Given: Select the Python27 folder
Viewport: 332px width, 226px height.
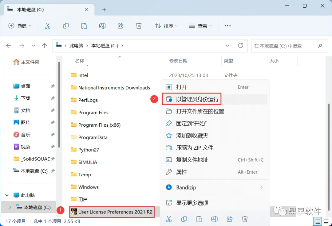Looking at the screenshot, I should click(x=85, y=150).
